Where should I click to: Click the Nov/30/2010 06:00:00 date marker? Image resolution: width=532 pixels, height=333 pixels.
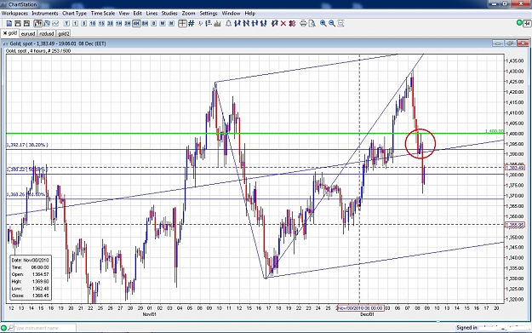coord(360,308)
